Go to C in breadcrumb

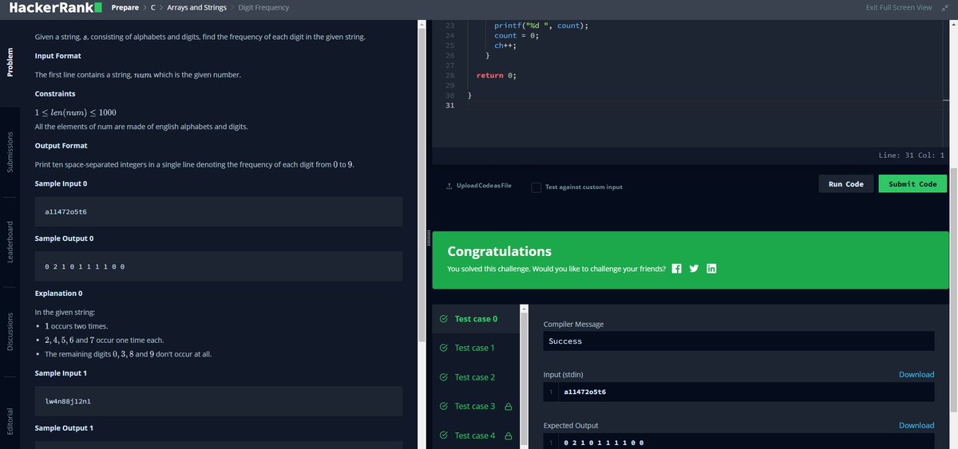(x=152, y=7)
